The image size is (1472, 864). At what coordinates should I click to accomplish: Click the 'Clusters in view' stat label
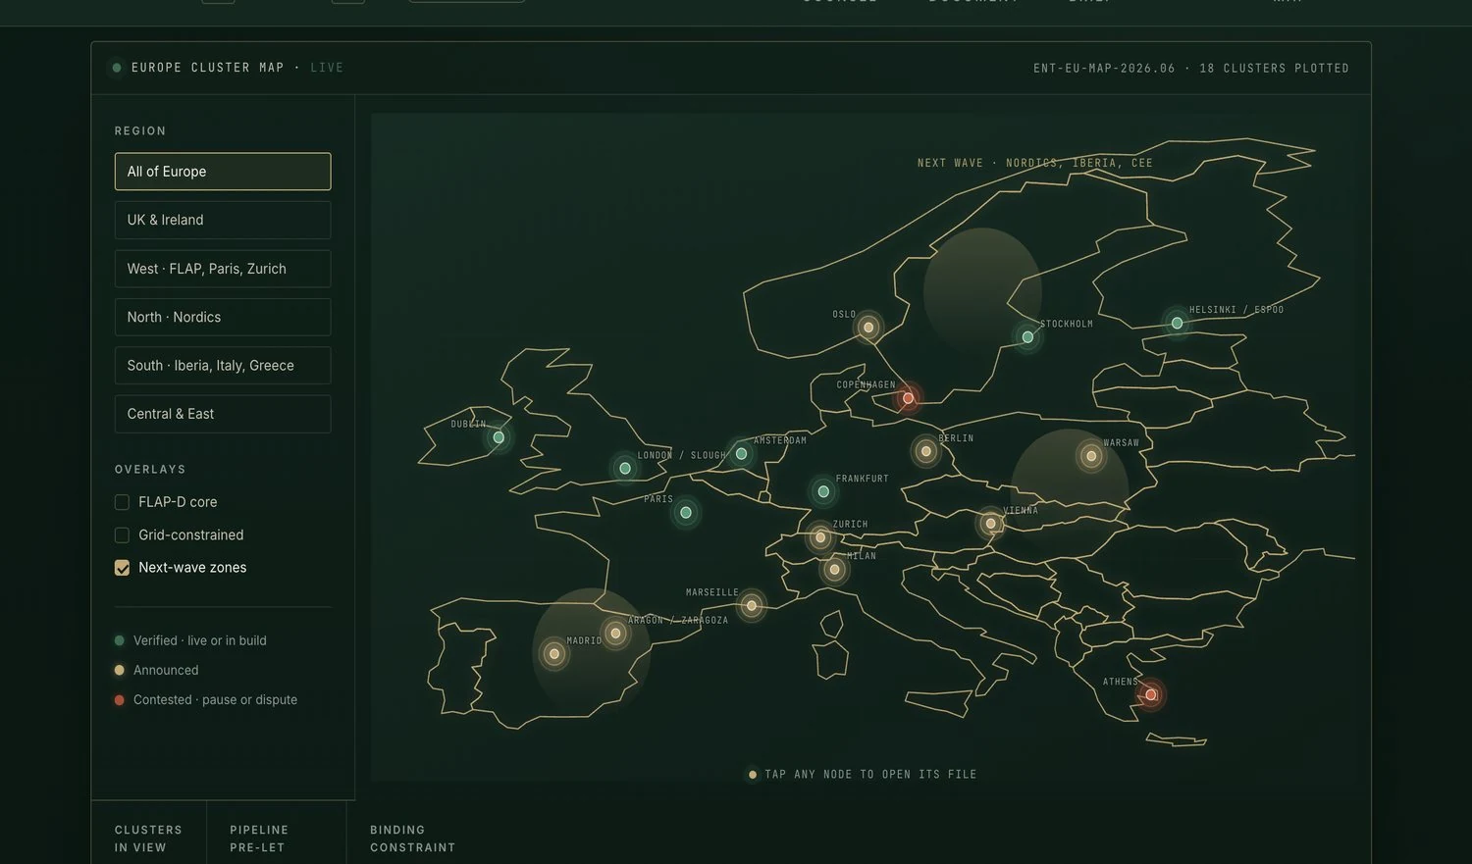point(148,839)
